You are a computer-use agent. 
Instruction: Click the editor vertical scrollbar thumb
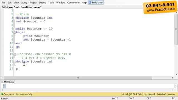click(176, 29)
